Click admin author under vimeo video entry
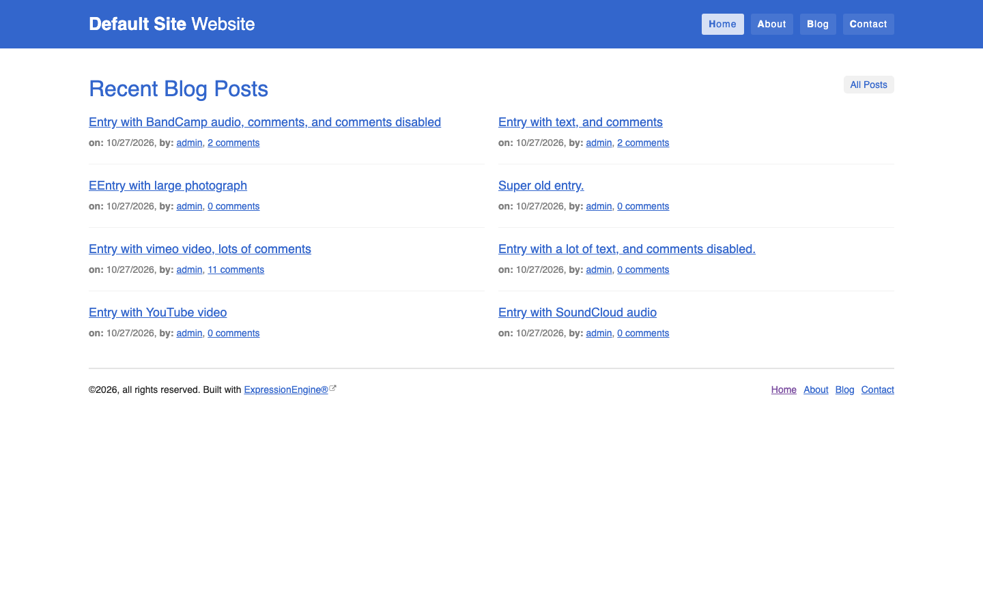The height and width of the screenshot is (614, 983). pos(189,269)
